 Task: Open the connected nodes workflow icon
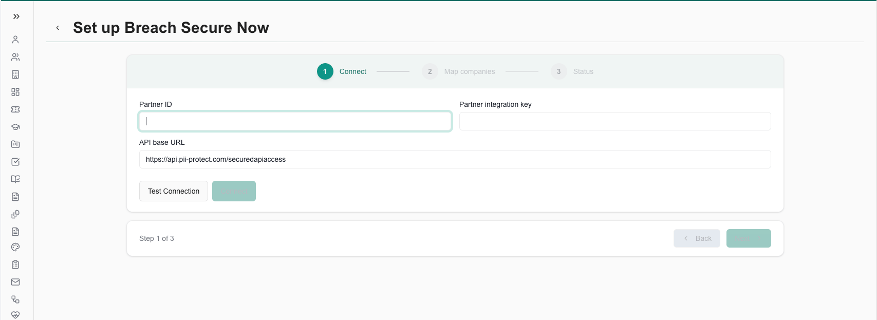[15, 299]
